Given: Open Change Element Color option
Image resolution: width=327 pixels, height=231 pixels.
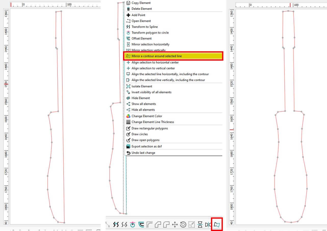Looking at the screenshot, I should pos(147,116).
